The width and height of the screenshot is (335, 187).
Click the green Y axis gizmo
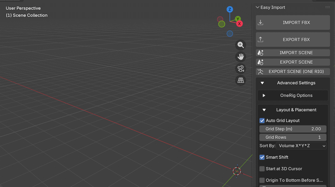(238, 19)
